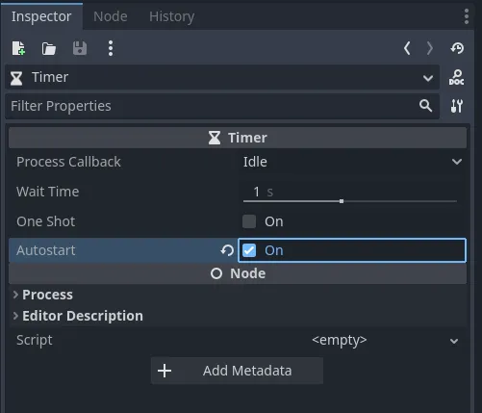Open the Script empty dropdown
Screen dimensions: 482x413
(x=352, y=340)
